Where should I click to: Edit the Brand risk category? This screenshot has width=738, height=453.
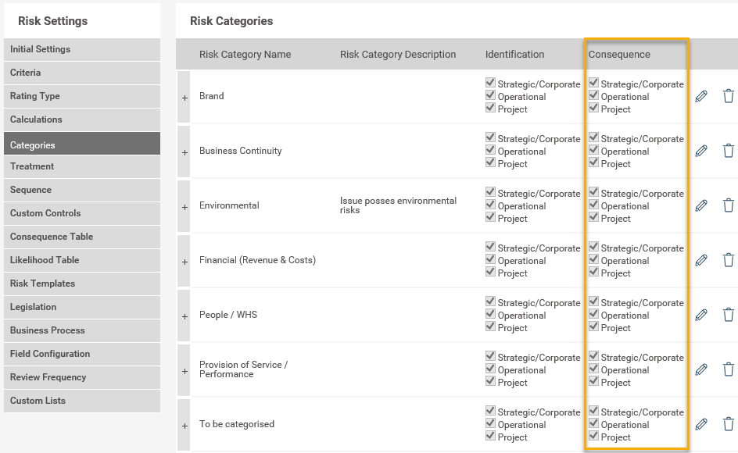coord(701,96)
